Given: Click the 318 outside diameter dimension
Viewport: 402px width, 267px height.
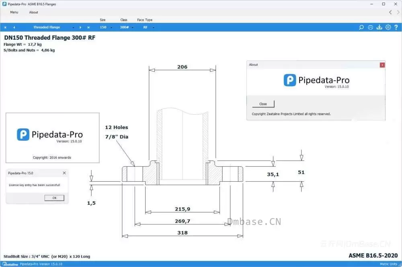Looking at the screenshot, I should (x=183, y=233).
